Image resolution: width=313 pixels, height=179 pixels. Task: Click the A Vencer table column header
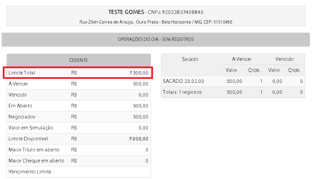[242, 59]
